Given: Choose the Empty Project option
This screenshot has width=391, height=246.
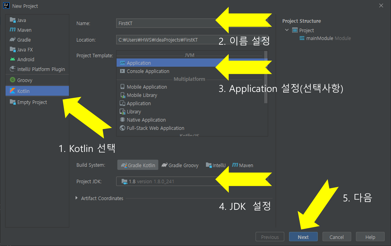Looking at the screenshot, I should coord(37,102).
